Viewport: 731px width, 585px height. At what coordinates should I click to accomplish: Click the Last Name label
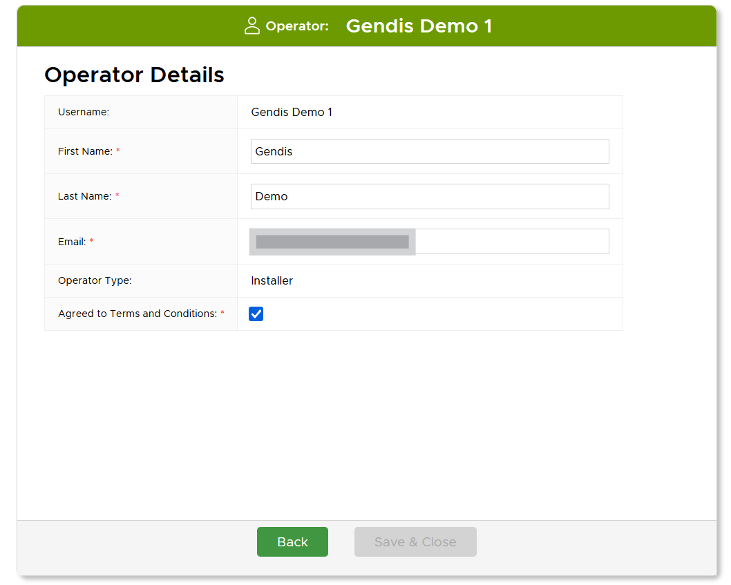(x=84, y=196)
